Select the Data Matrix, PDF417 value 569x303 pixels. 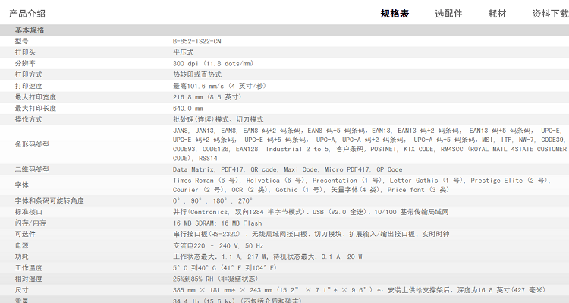tap(288, 169)
